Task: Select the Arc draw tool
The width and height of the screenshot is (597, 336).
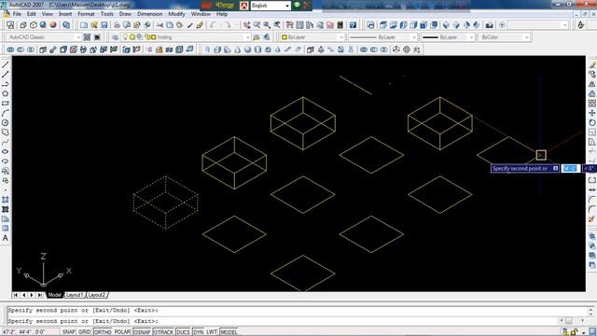Action: tap(6, 113)
